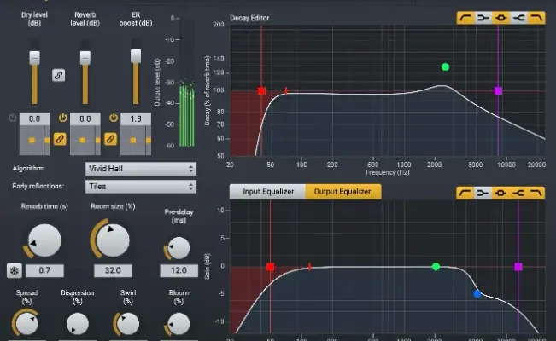The height and width of the screenshot is (341, 556).
Task: Select the low-cut filter icon in the equalizer
Action: (x=465, y=193)
